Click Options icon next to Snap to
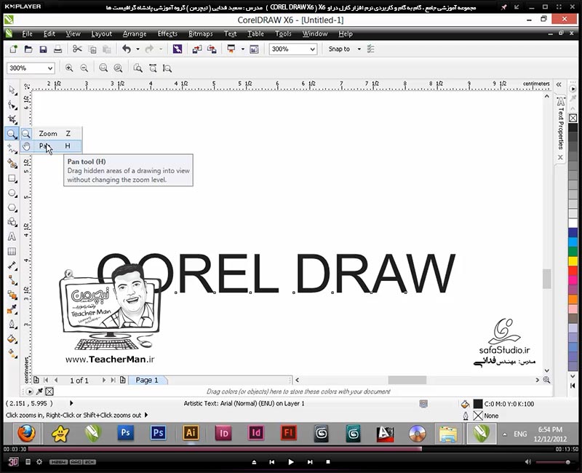Viewport: 582px width, 473px height. pos(370,49)
